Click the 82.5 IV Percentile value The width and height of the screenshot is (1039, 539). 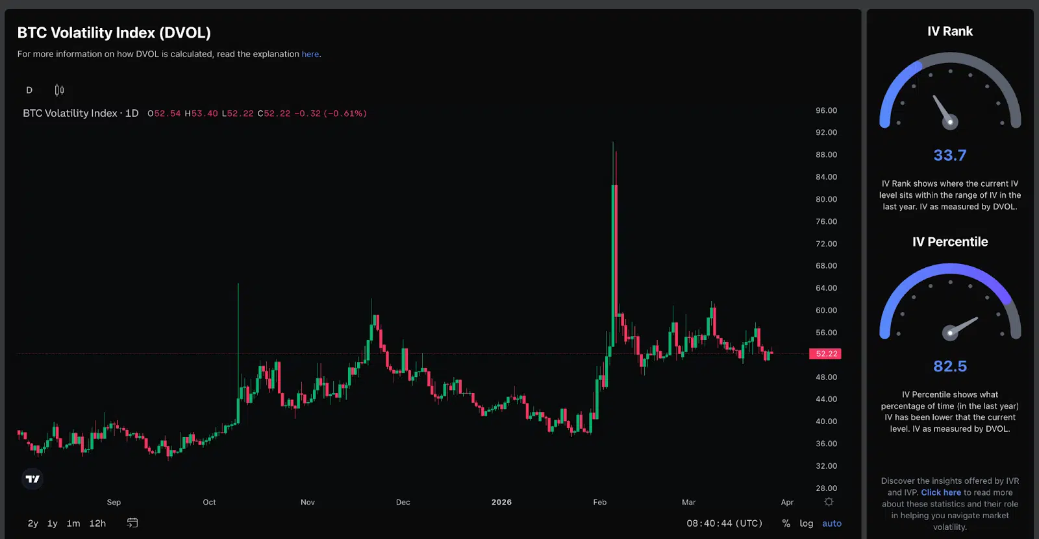point(950,366)
